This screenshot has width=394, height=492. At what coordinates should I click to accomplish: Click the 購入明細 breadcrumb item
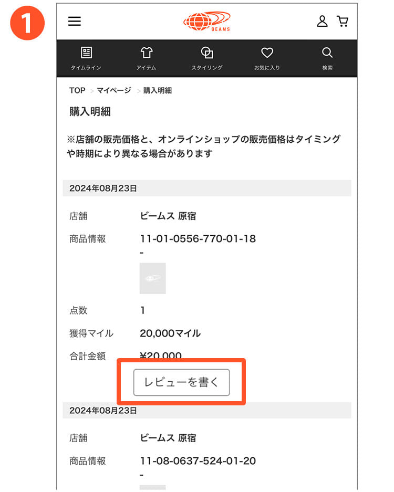[x=158, y=90]
